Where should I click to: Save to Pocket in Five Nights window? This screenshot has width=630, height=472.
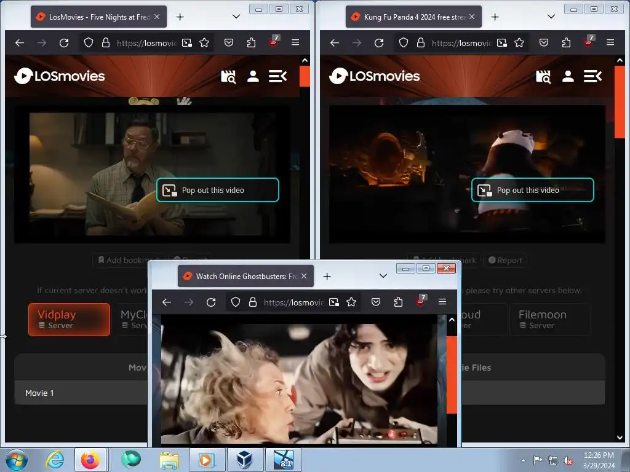pyautogui.click(x=229, y=42)
